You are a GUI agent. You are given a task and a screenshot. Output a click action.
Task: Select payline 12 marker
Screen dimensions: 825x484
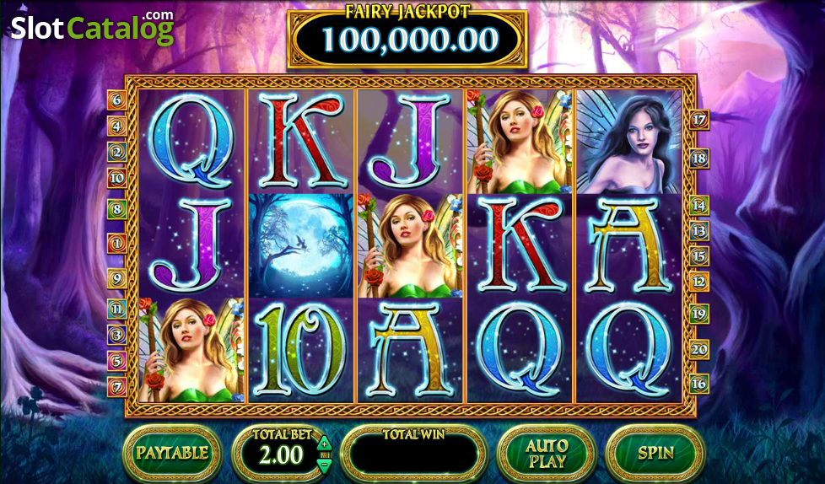tap(699, 282)
